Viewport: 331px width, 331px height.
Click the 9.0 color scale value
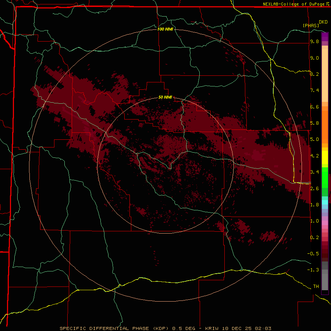[314, 58]
